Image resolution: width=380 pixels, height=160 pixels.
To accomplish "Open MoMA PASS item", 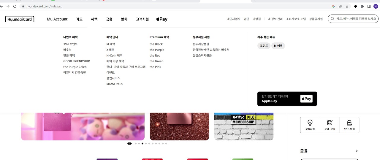I will (x=115, y=84).
